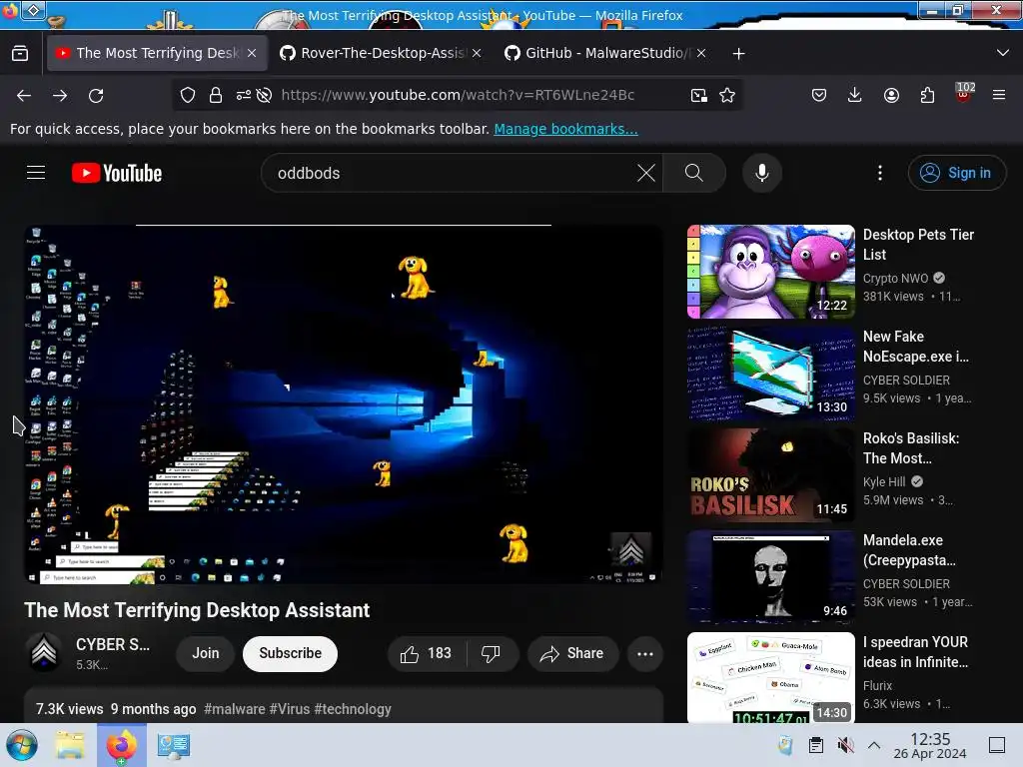Click the Sign in button

pyautogui.click(x=956, y=173)
